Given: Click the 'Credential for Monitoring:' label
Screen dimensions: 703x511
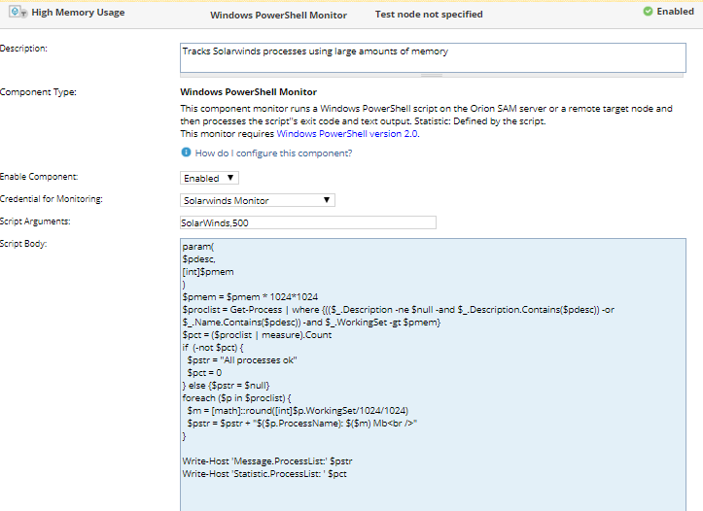Looking at the screenshot, I should [52, 199].
